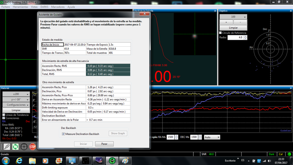Click the taskbar clock showing 22:33
293x165 pixels.
click(x=281, y=161)
